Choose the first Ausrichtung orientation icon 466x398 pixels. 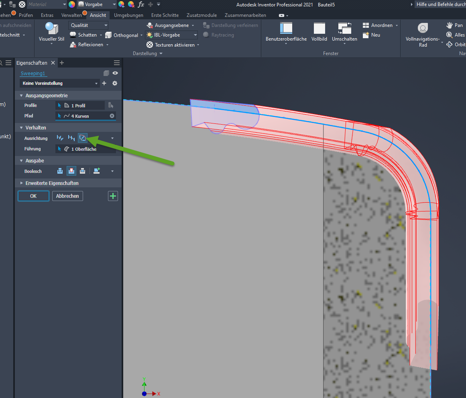point(60,138)
